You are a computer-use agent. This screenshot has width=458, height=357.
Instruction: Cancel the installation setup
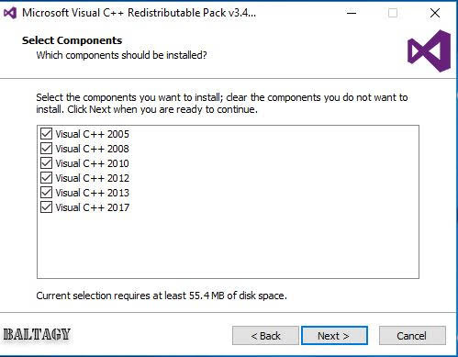[412, 336]
